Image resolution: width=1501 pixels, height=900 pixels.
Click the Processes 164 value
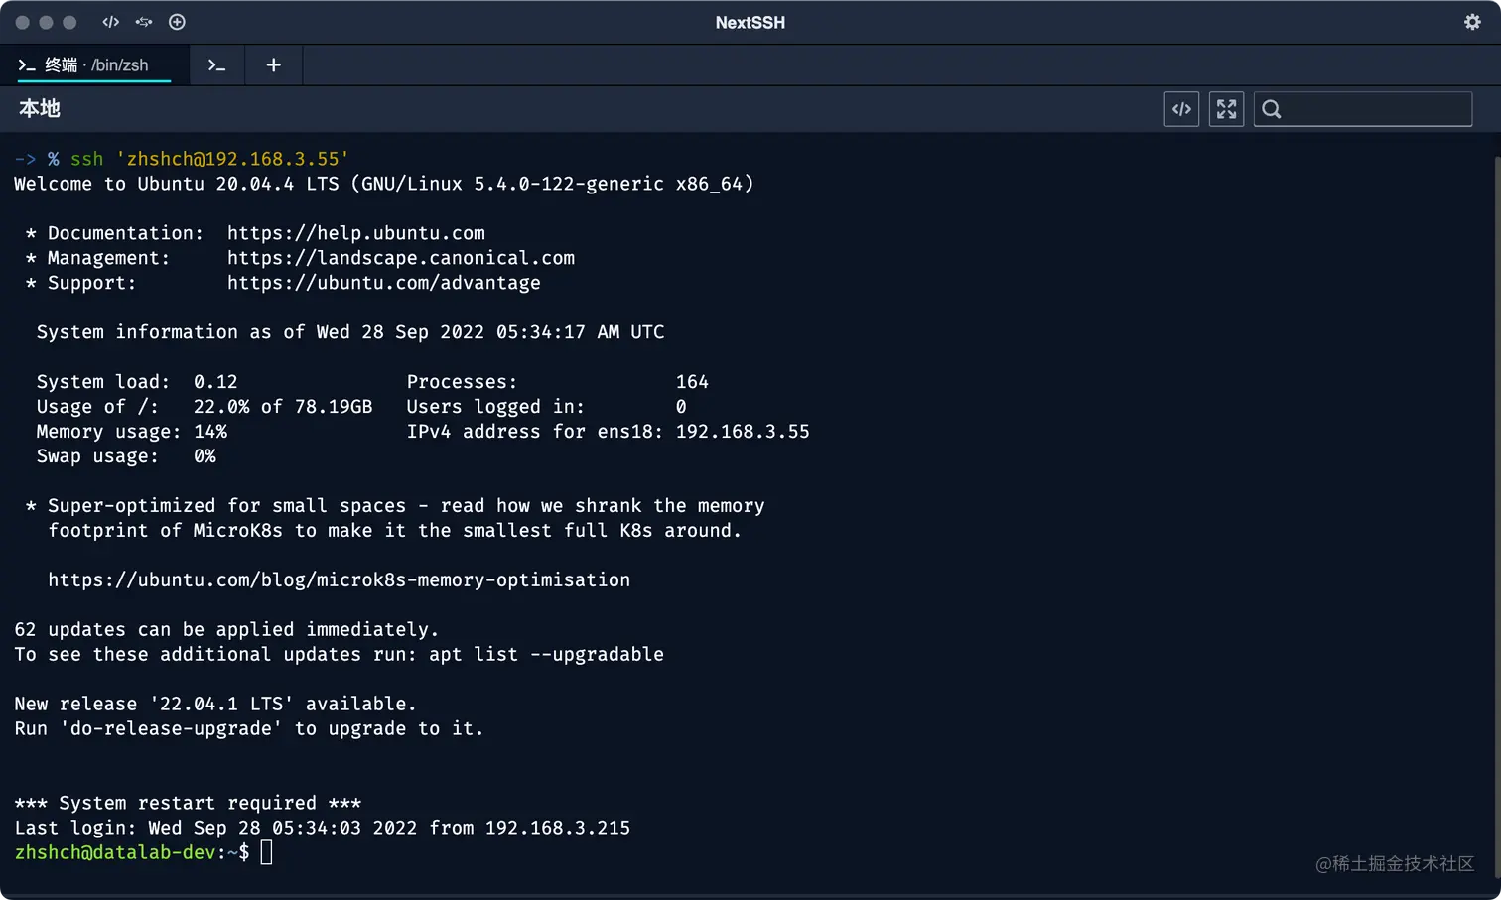[x=692, y=382]
